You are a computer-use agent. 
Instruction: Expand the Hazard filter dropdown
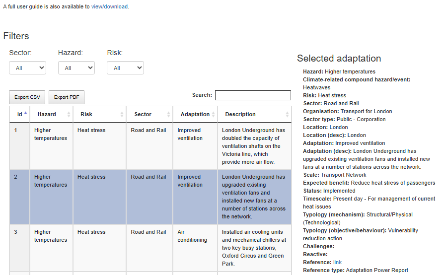pyautogui.click(x=76, y=68)
